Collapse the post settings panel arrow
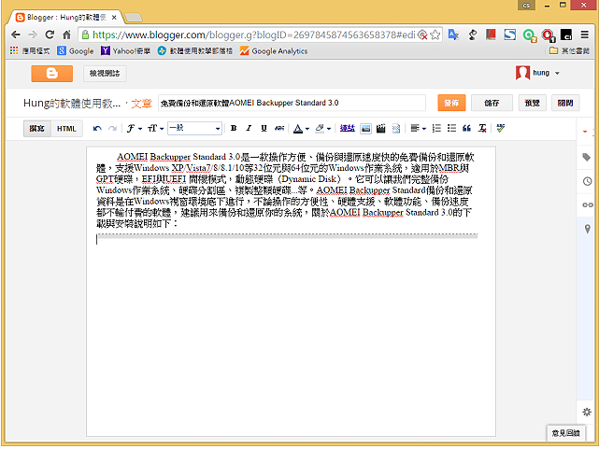 tap(585, 132)
